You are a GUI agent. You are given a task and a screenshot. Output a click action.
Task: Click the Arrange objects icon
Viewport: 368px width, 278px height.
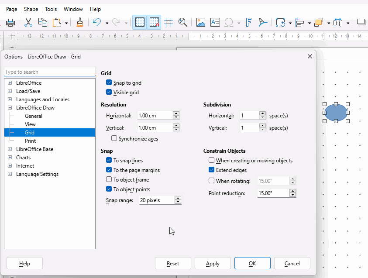coord(319,23)
